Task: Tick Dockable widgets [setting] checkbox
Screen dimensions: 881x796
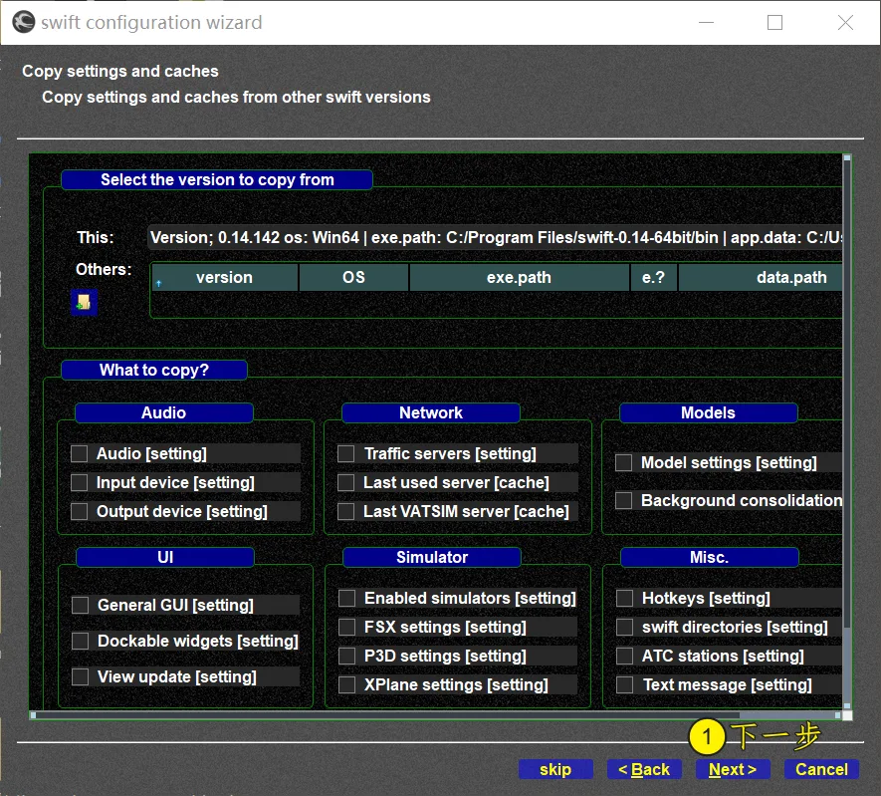Action: (x=81, y=641)
